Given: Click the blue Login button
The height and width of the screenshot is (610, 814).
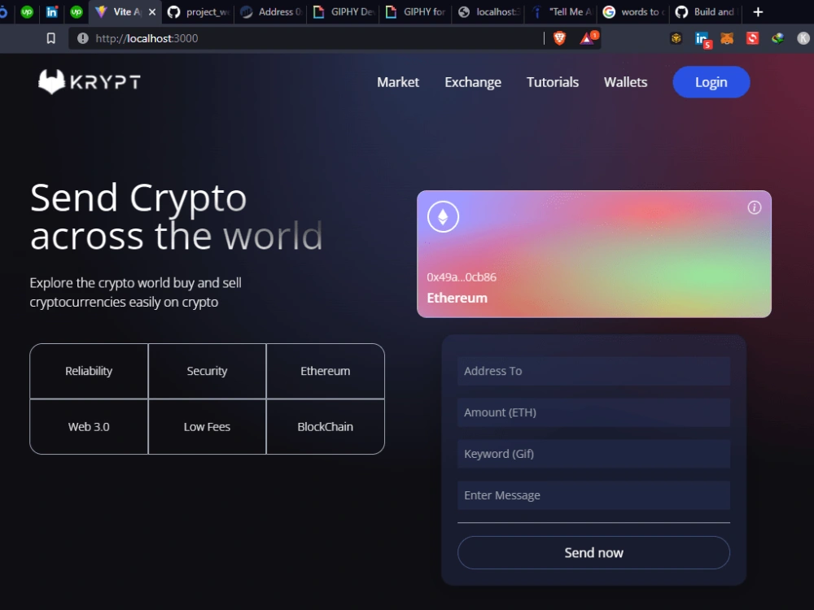Looking at the screenshot, I should pyautogui.click(x=711, y=82).
